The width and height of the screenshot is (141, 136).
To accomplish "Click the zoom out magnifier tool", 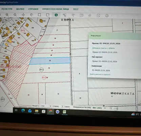I will [x=15, y=15].
